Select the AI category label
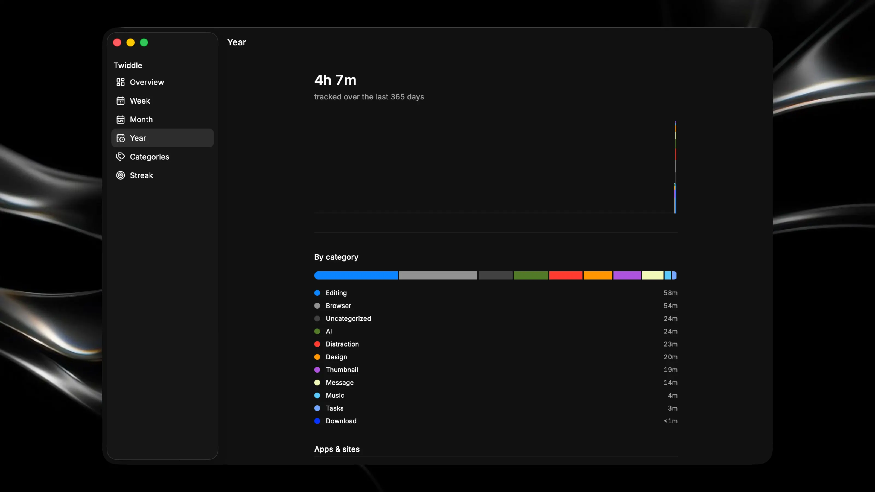The image size is (875, 492). coord(329,331)
